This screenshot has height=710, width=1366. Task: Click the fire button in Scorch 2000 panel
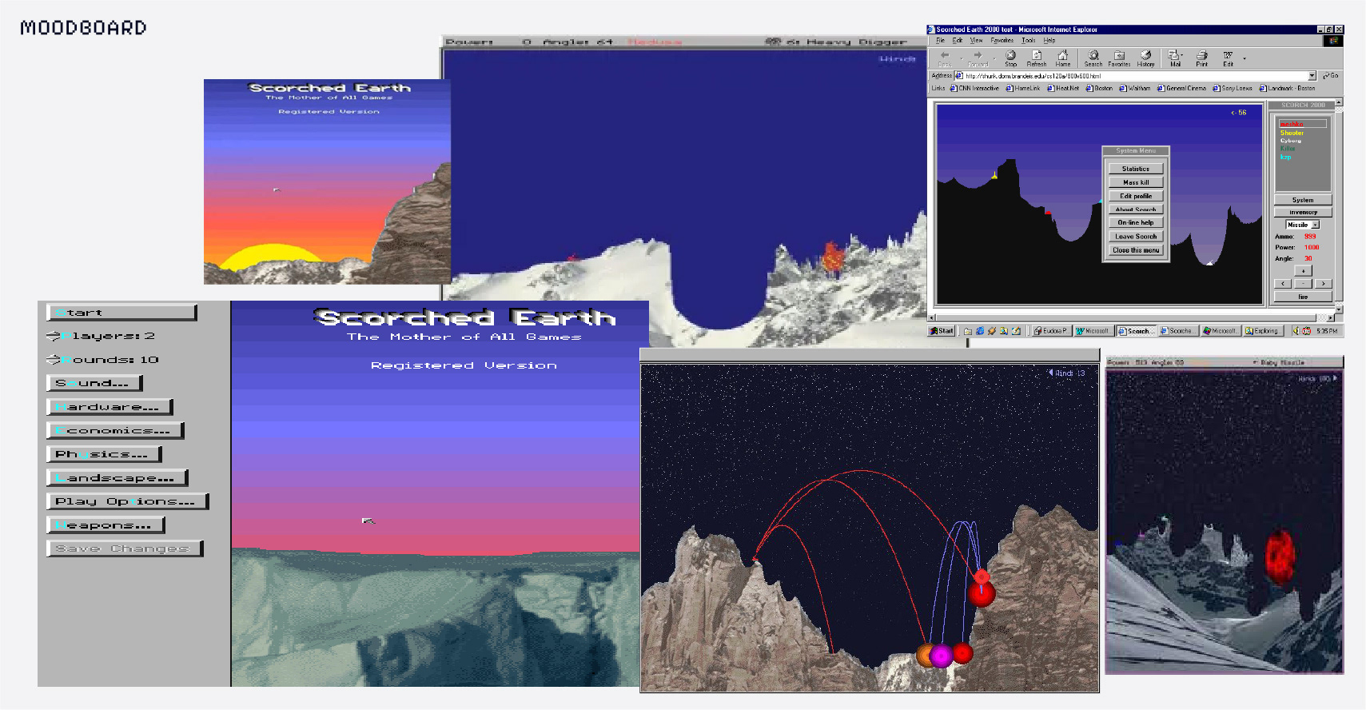pos(1303,297)
